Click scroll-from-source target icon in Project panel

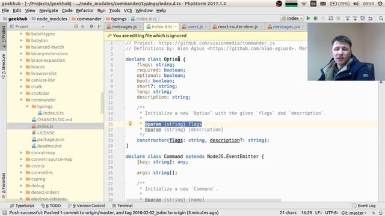point(76,26)
